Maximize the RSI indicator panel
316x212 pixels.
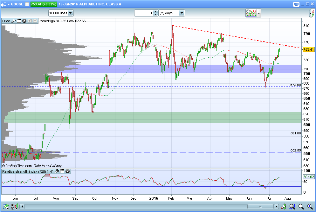pyautogui.click(x=62, y=171)
